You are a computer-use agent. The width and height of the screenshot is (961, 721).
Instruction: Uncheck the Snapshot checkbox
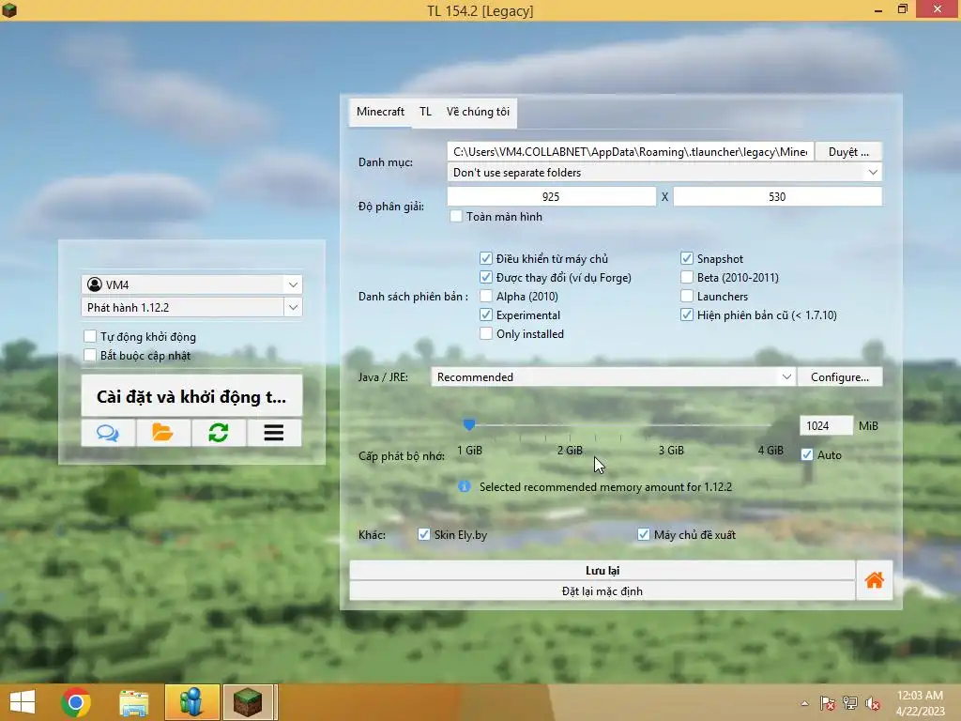(686, 259)
